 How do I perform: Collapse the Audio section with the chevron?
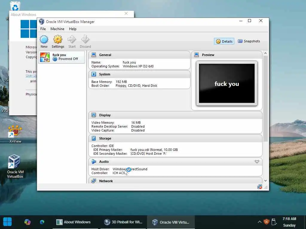(257, 162)
